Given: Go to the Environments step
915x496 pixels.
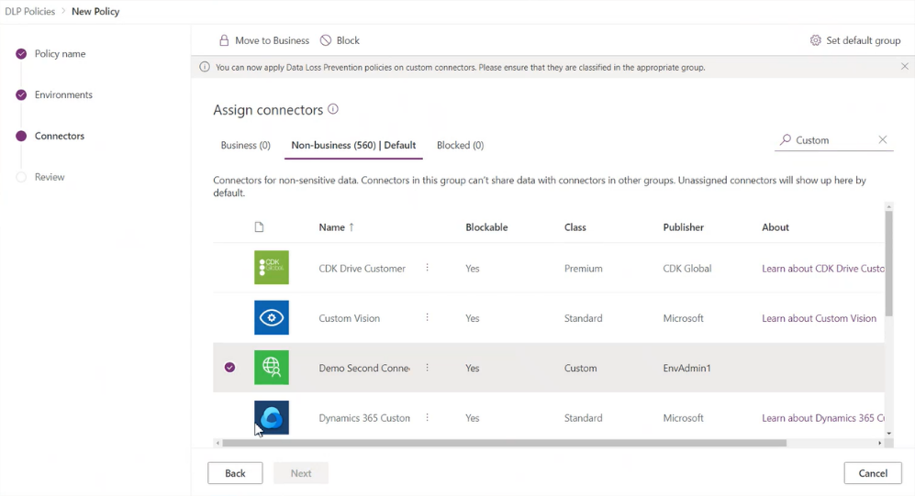Looking at the screenshot, I should pos(54,94).
